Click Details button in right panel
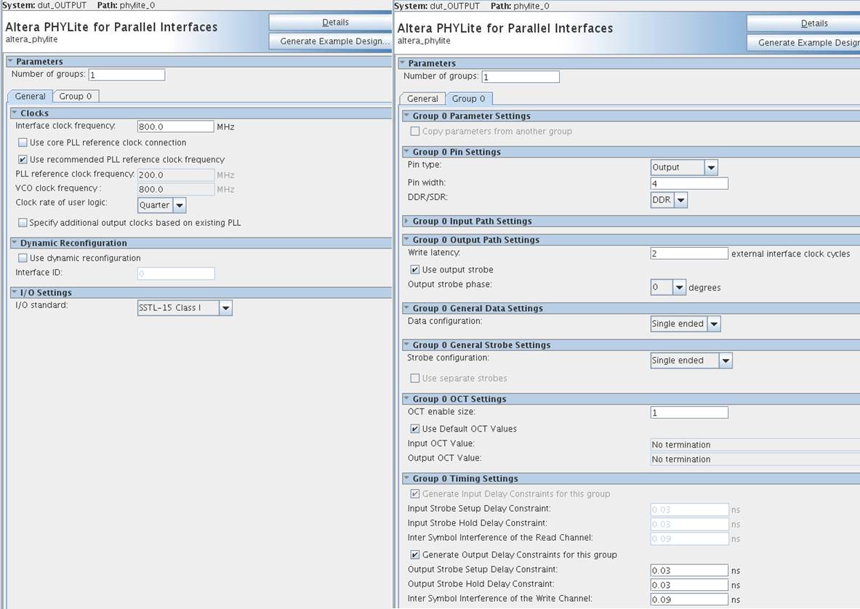 tap(803, 23)
